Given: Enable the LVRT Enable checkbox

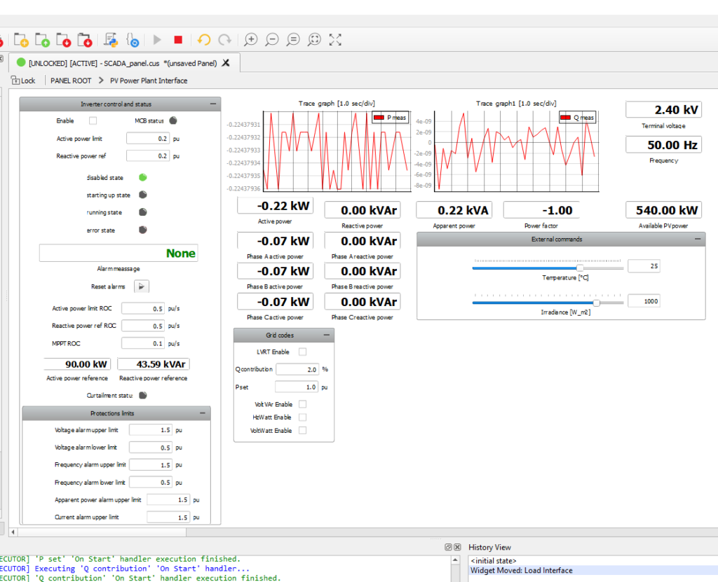Looking at the screenshot, I should (x=303, y=352).
